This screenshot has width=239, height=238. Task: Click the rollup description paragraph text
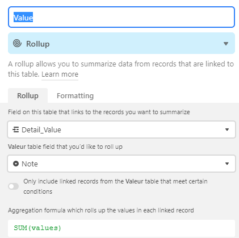pyautogui.click(x=121, y=69)
